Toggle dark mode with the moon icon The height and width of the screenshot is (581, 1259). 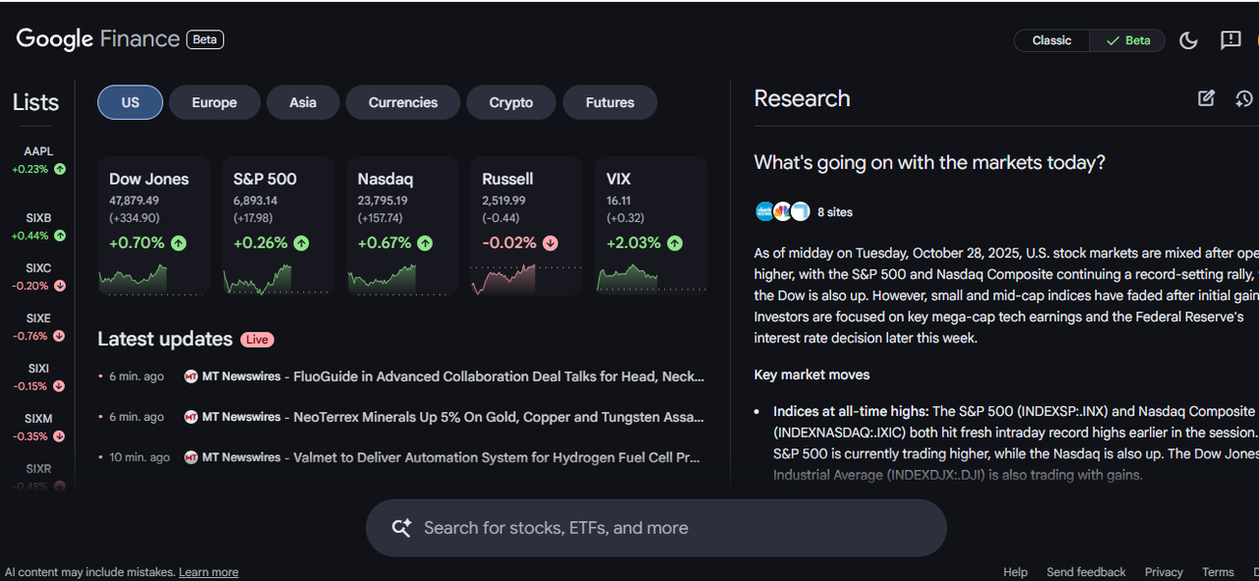pos(1188,40)
